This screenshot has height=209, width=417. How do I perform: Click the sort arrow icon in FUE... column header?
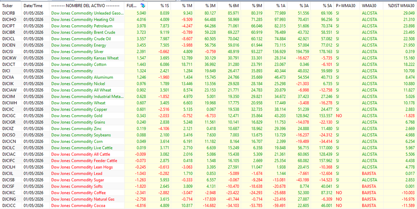(x=143, y=6)
